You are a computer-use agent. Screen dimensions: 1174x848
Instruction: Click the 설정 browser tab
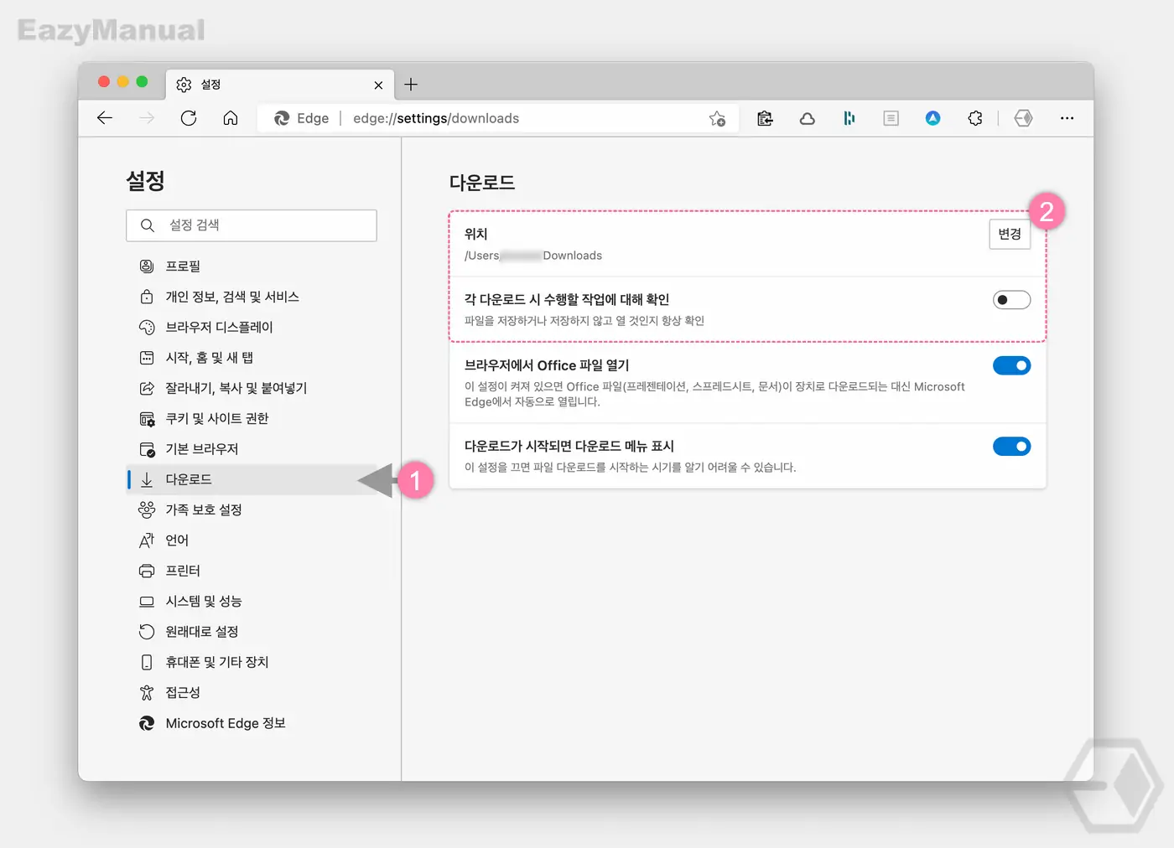coord(279,85)
